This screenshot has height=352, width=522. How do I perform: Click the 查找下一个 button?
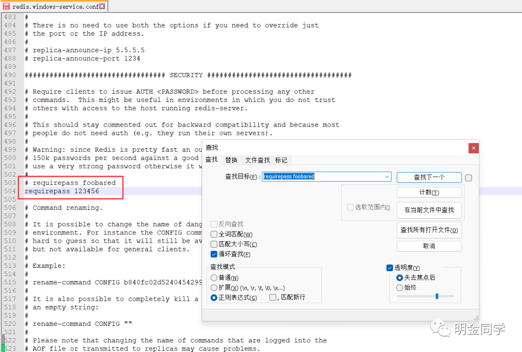point(429,177)
